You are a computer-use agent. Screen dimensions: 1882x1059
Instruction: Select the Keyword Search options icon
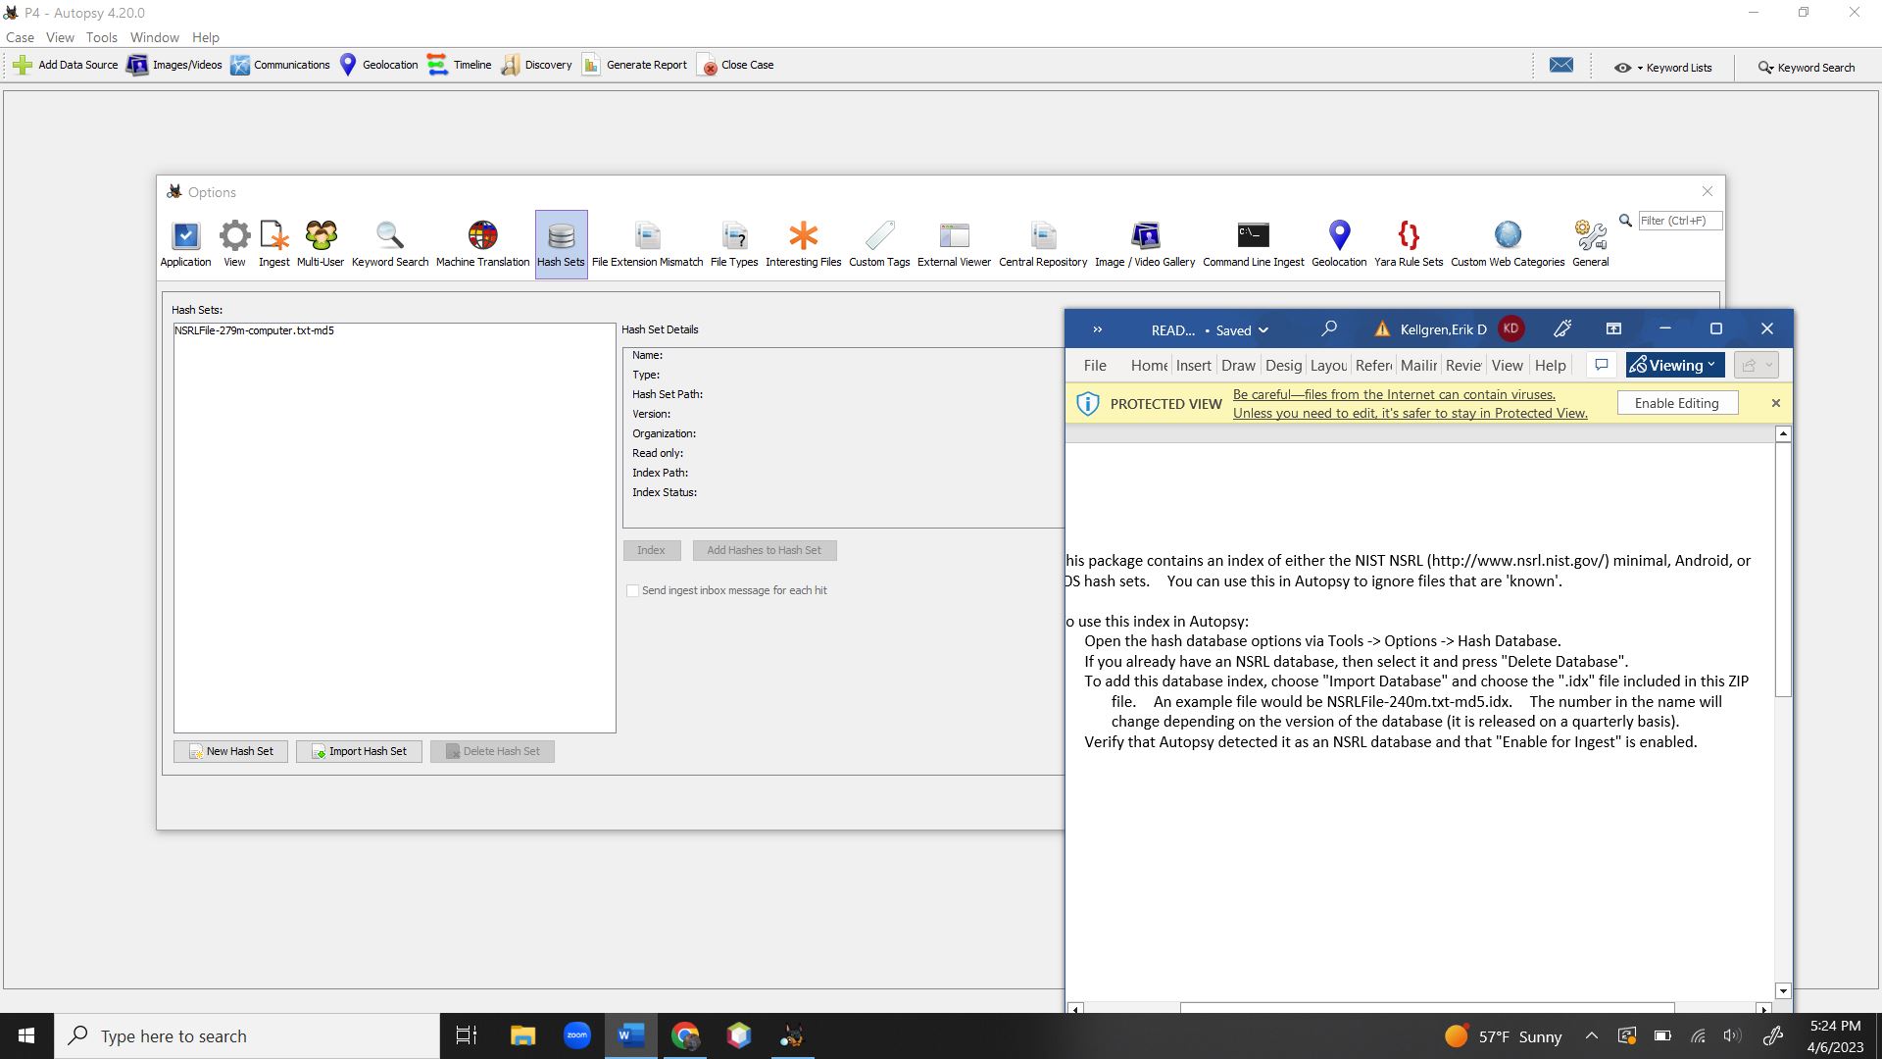[389, 243]
